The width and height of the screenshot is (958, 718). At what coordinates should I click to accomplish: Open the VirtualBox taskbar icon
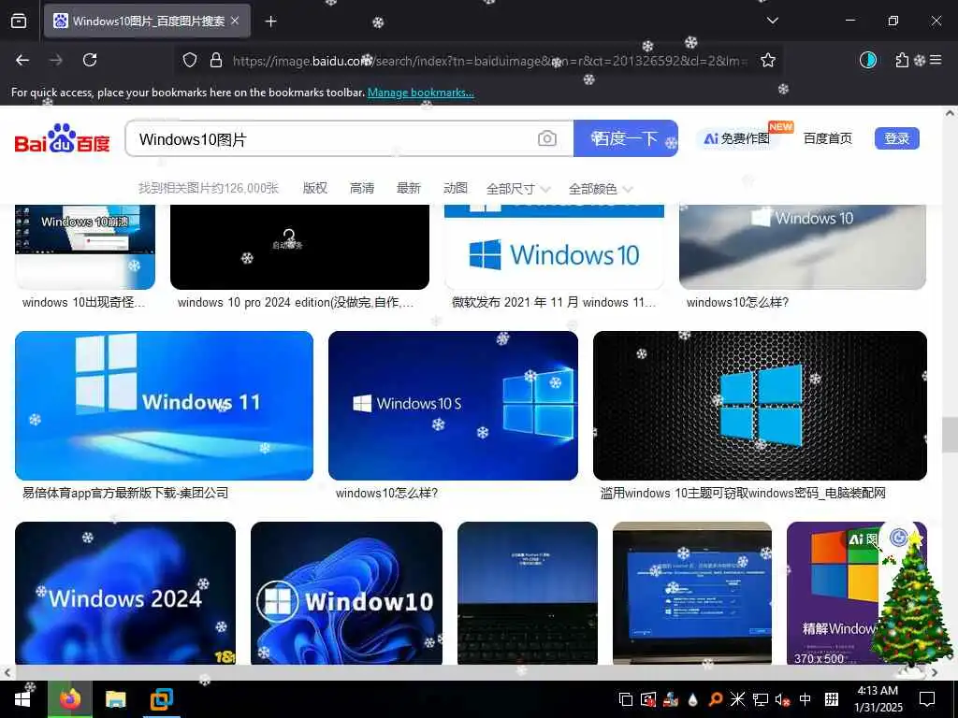tap(161, 699)
